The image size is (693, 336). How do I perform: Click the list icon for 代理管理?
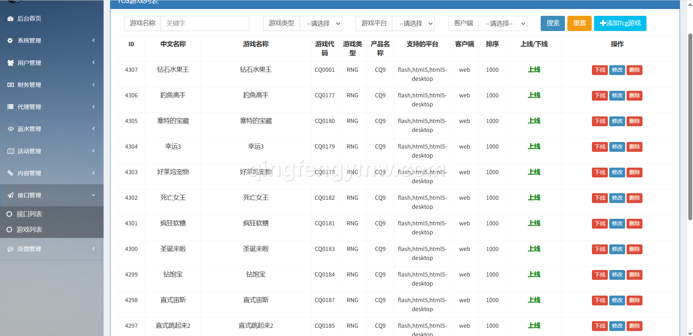point(10,107)
